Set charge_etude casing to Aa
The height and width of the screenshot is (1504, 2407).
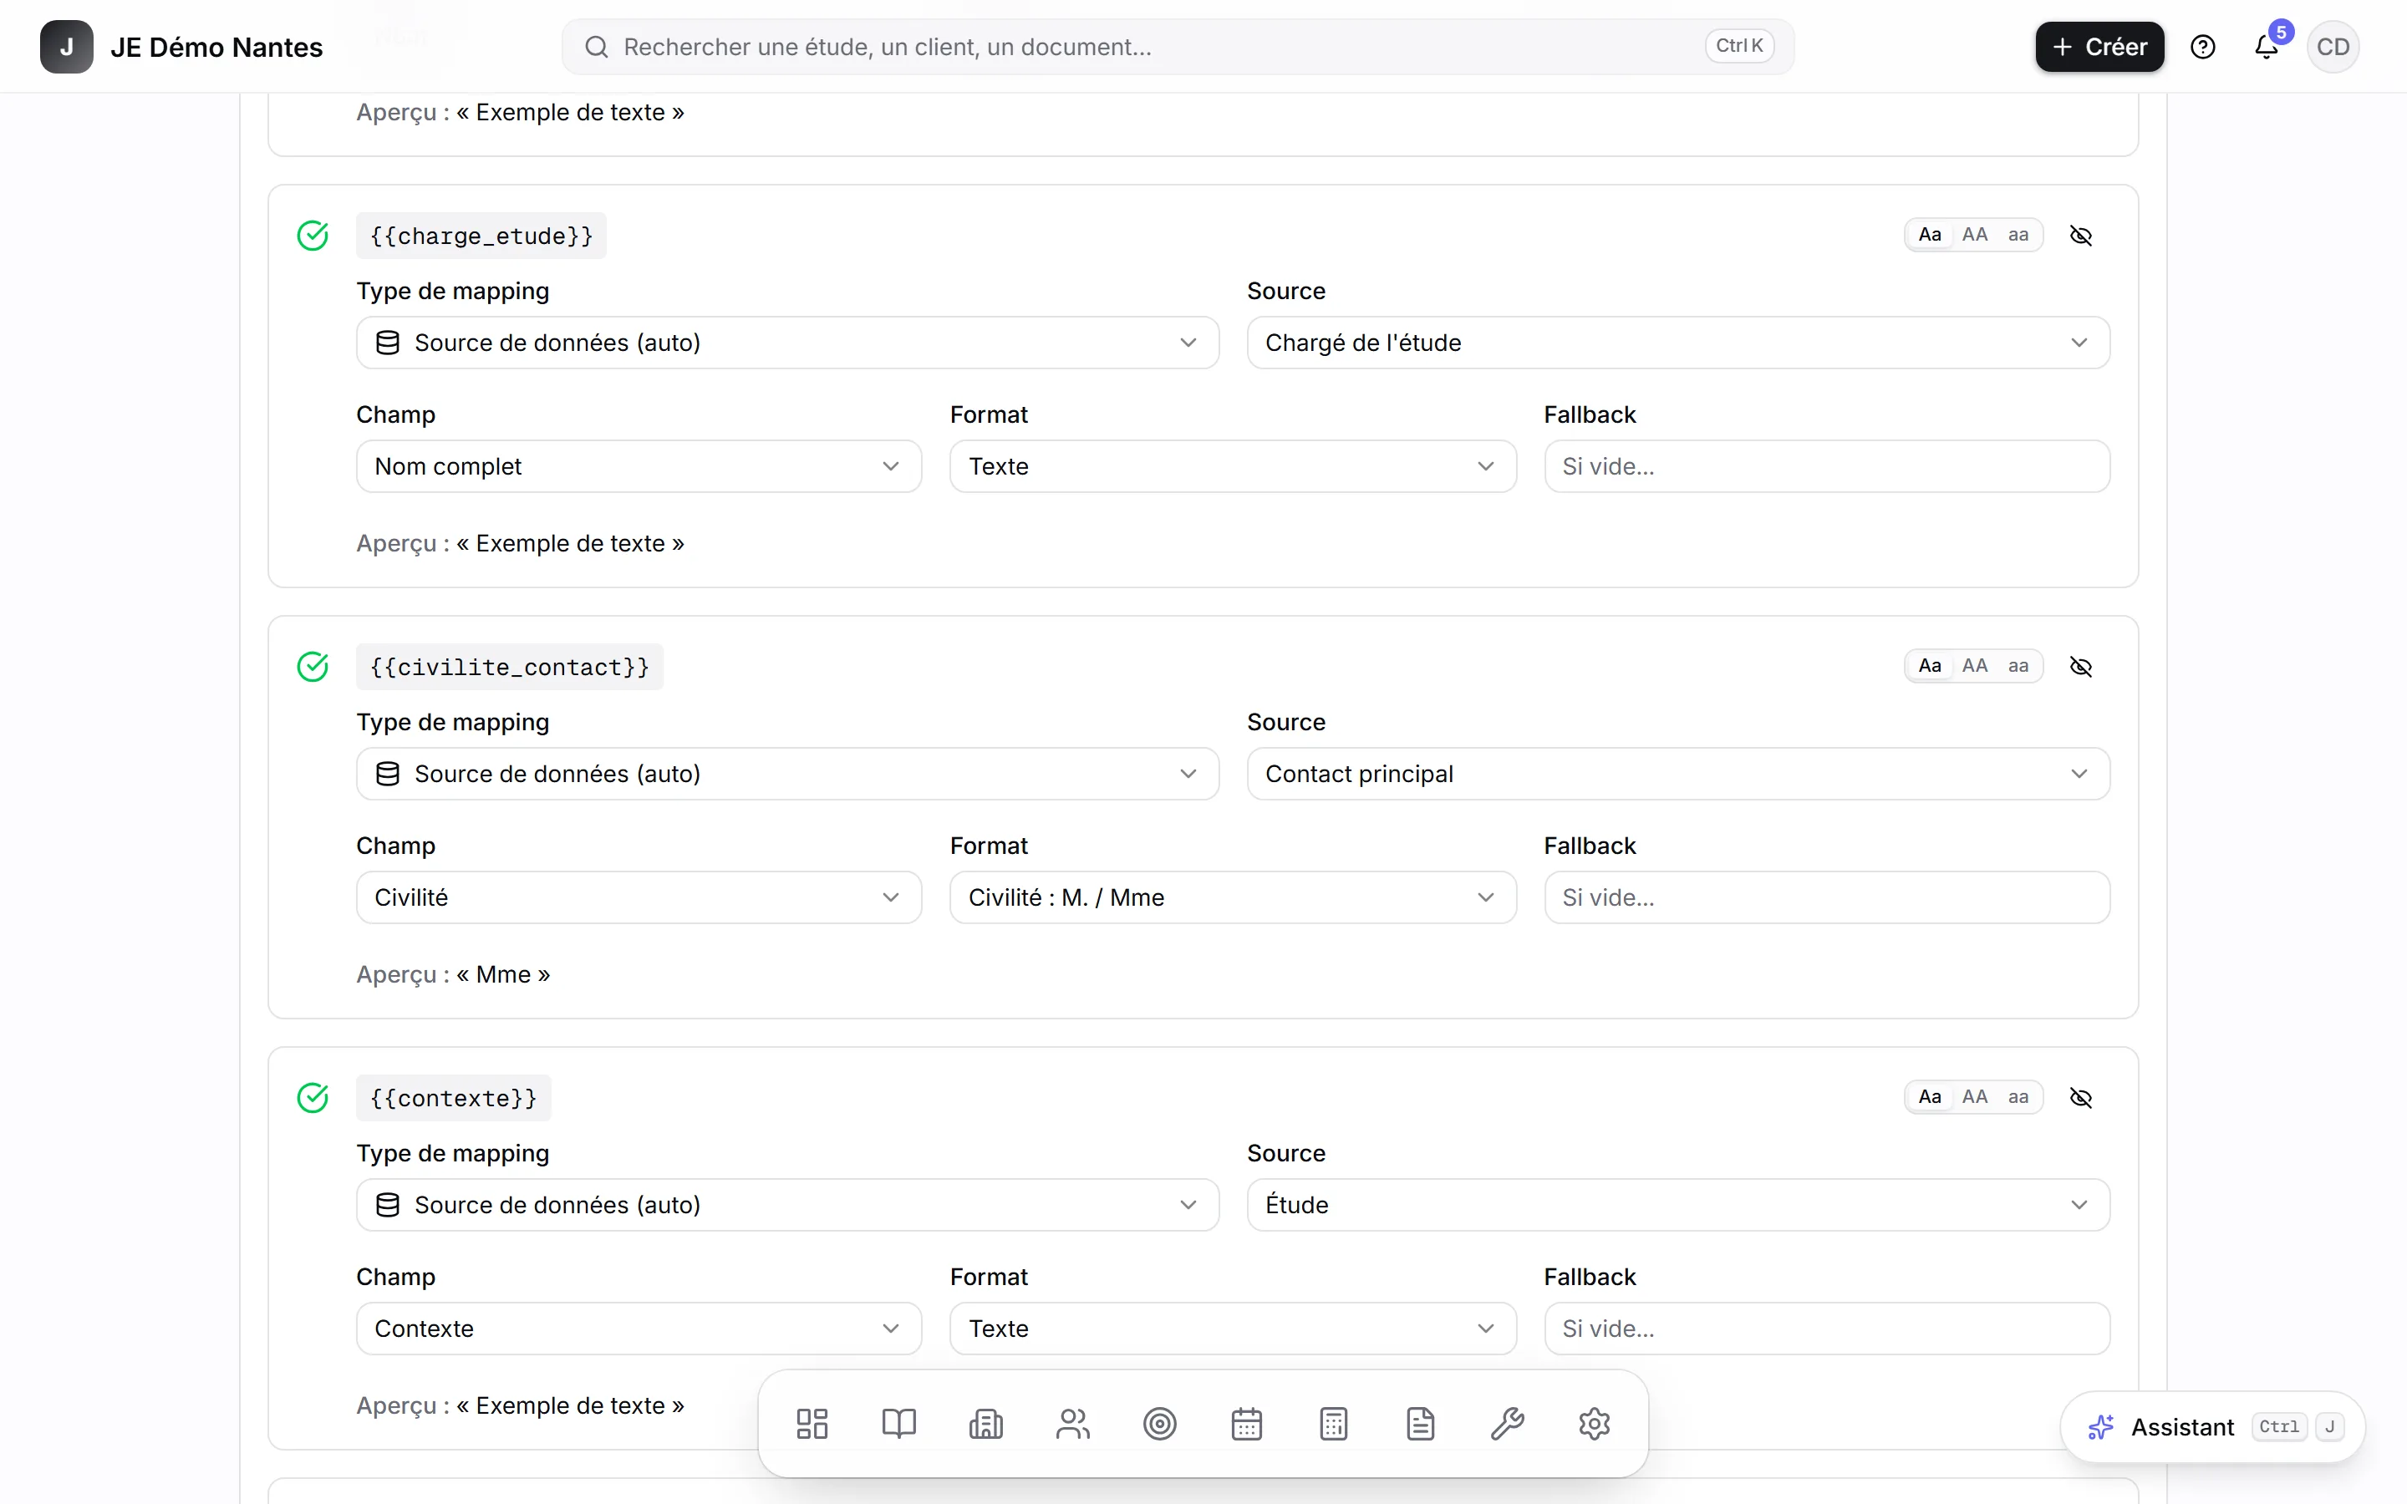coord(1930,235)
